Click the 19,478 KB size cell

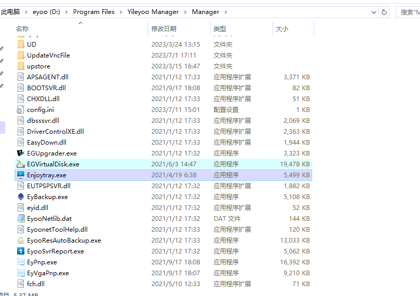click(x=295, y=164)
